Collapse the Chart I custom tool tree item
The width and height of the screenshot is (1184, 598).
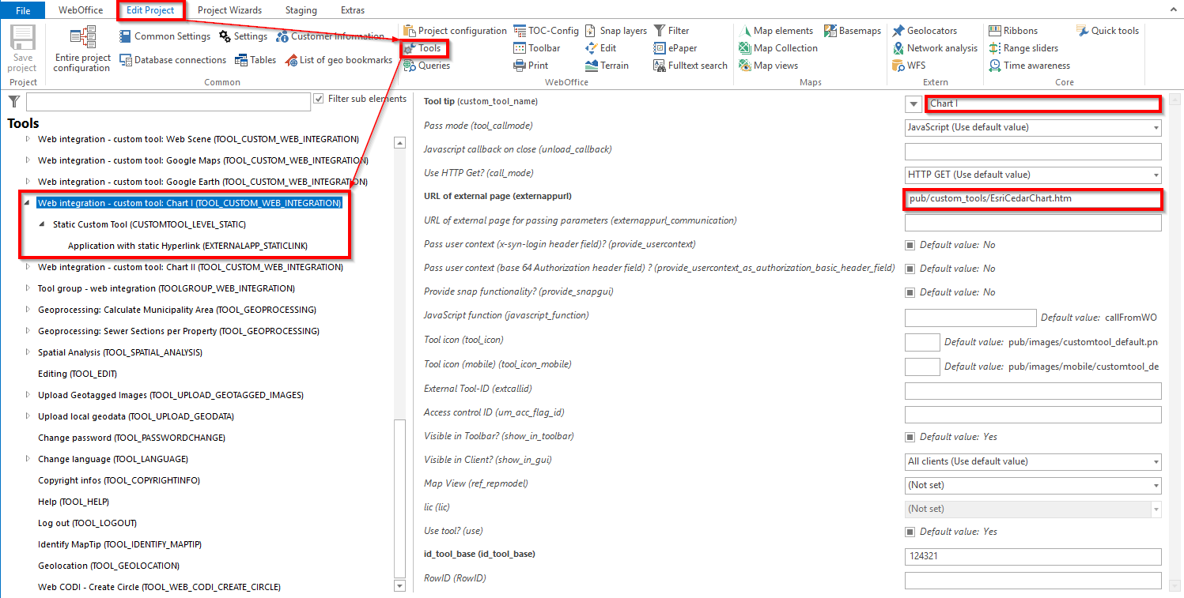click(x=26, y=202)
